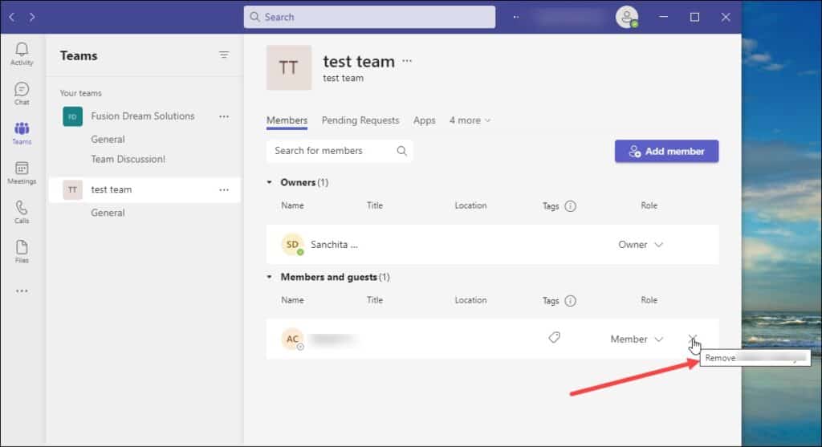Viewport: 822px width, 447px height.
Task: Open the Calls section
Action: [22, 212]
